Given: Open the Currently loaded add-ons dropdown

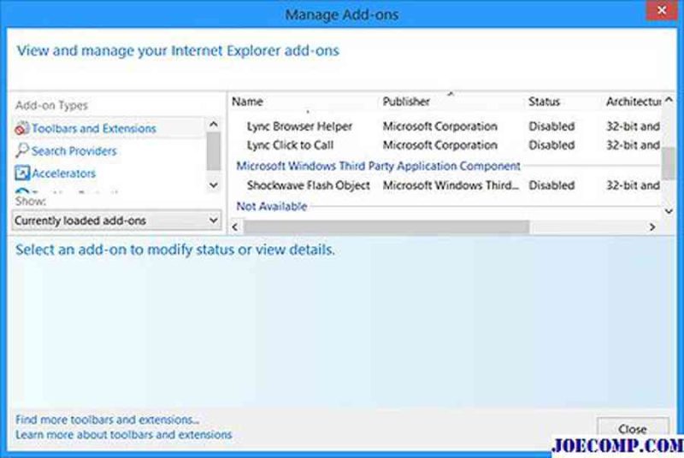Looking at the screenshot, I should [x=116, y=220].
